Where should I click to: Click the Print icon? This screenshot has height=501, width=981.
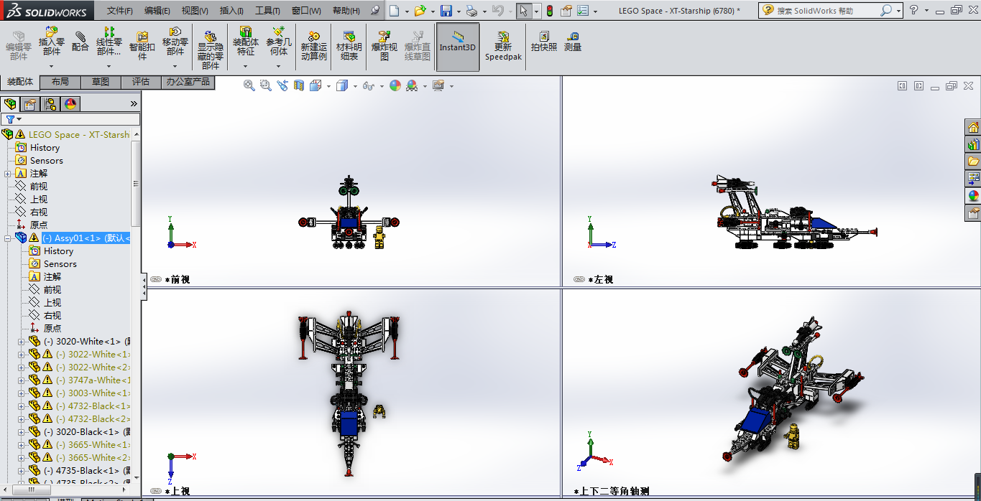(471, 11)
